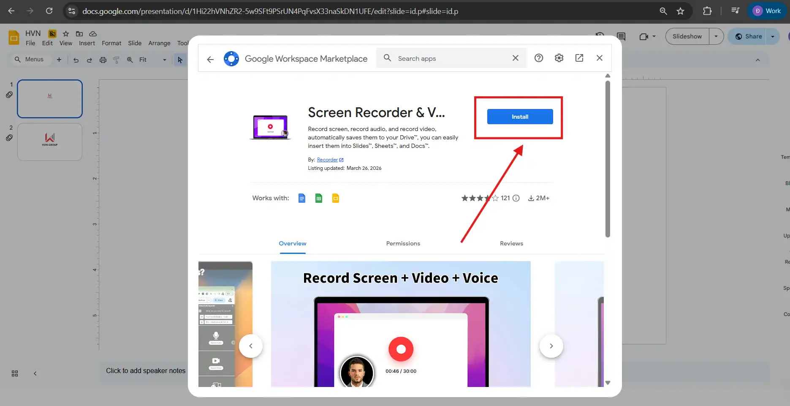
Task: Go back in the Marketplace dialog
Action: click(210, 59)
